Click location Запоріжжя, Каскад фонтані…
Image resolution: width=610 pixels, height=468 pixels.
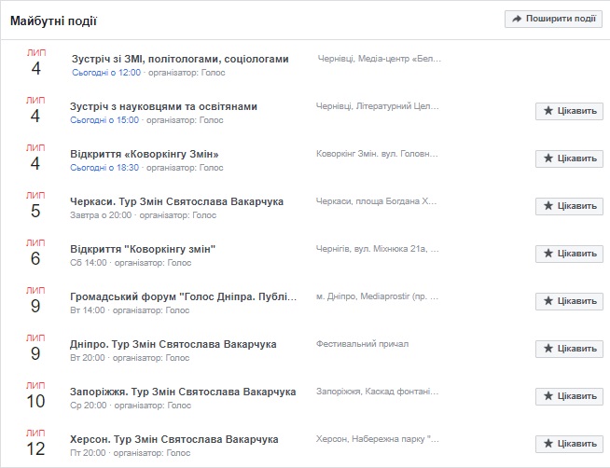click(377, 392)
